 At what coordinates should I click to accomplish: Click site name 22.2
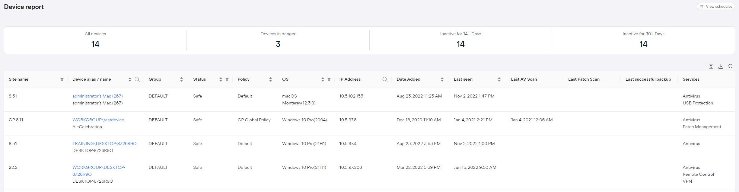(x=13, y=167)
